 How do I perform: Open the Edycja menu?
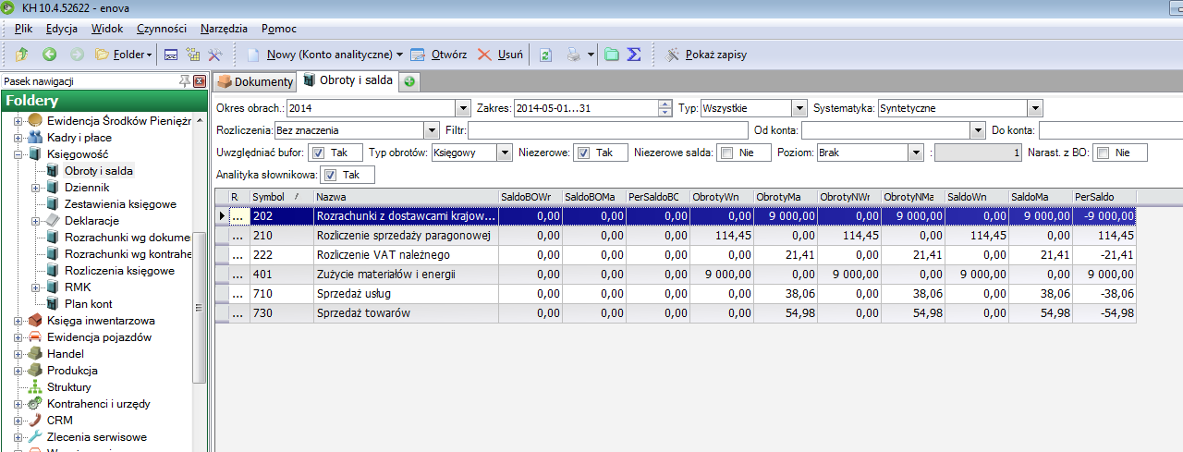(62, 29)
